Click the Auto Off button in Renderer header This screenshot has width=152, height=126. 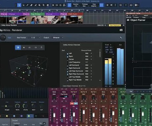click(x=100, y=25)
